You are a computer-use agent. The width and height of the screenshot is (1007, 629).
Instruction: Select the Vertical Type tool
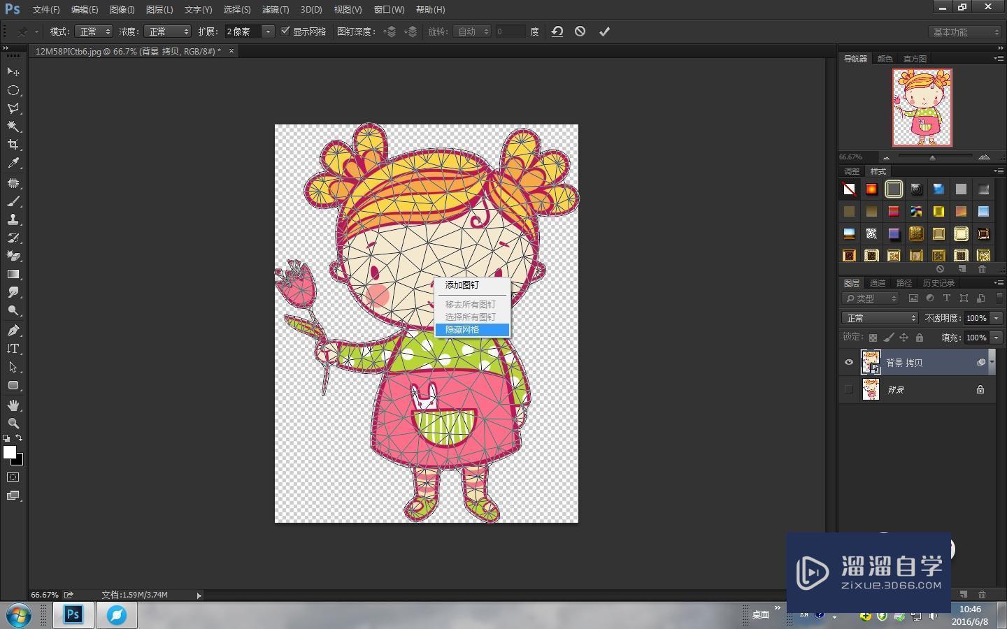13,349
